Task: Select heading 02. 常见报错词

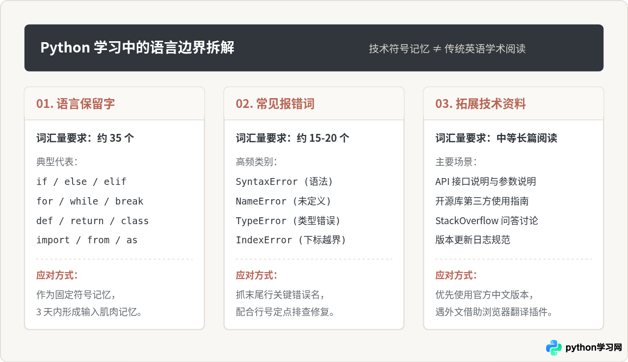Action: 275,103
